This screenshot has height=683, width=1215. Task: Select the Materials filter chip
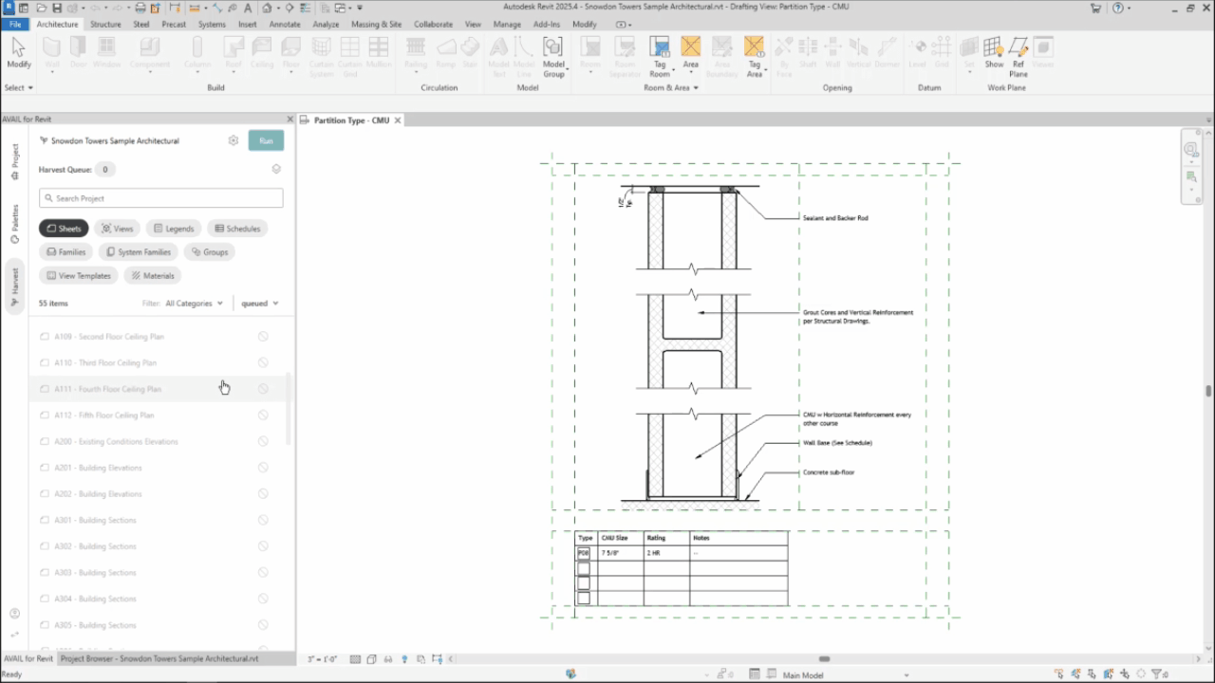pyautogui.click(x=152, y=276)
